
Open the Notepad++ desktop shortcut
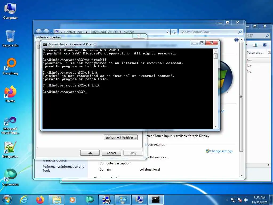click(x=10, y=150)
